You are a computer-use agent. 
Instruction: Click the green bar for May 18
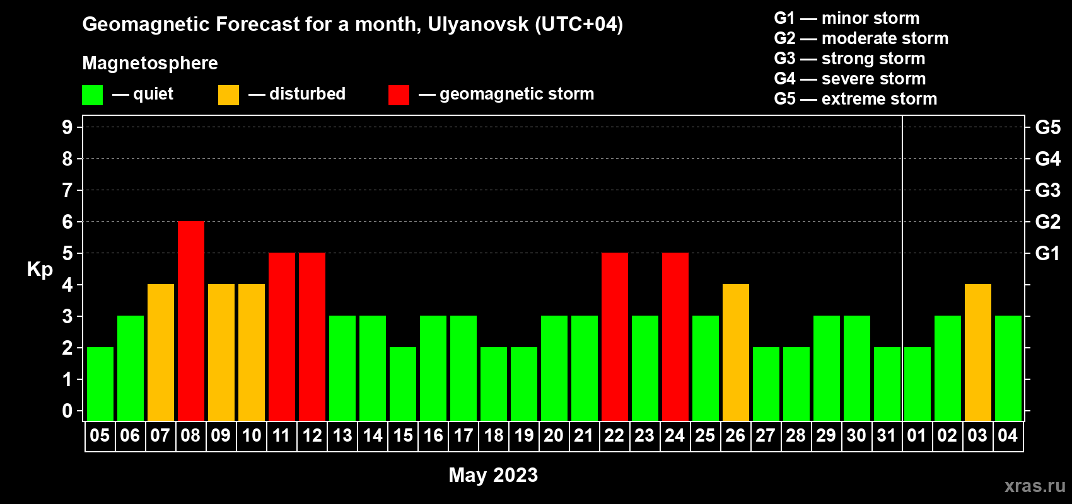click(x=494, y=384)
